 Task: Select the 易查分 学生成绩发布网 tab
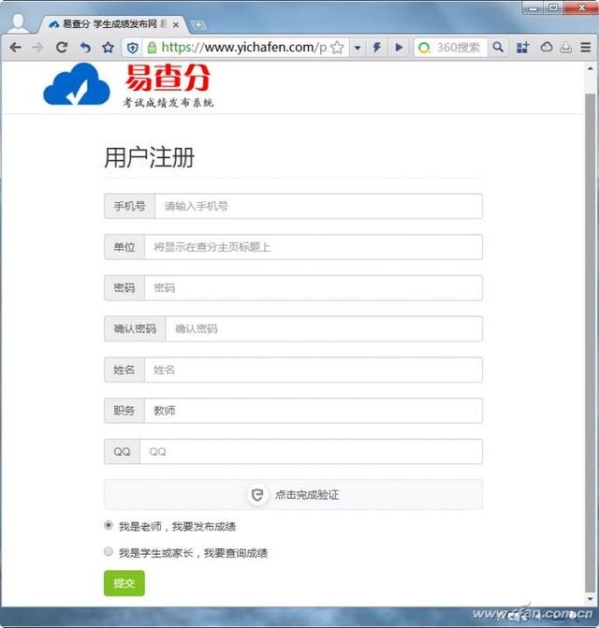(110, 24)
